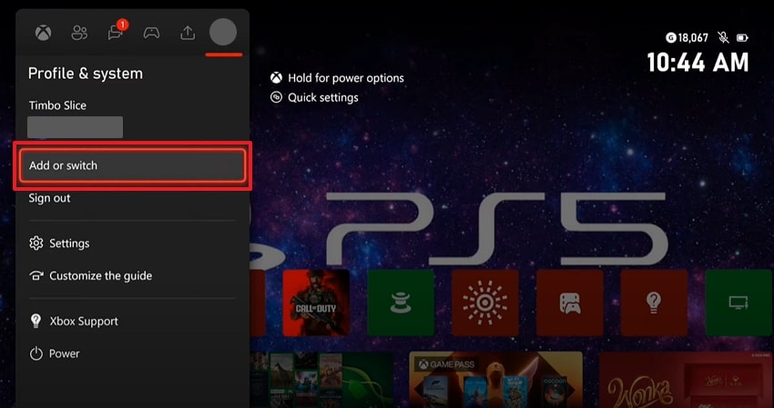The image size is (774, 408).
Task: Click the Profile & system heading
Action: (86, 74)
